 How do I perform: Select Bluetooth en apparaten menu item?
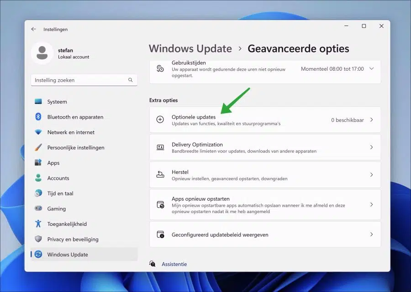(x=84, y=117)
